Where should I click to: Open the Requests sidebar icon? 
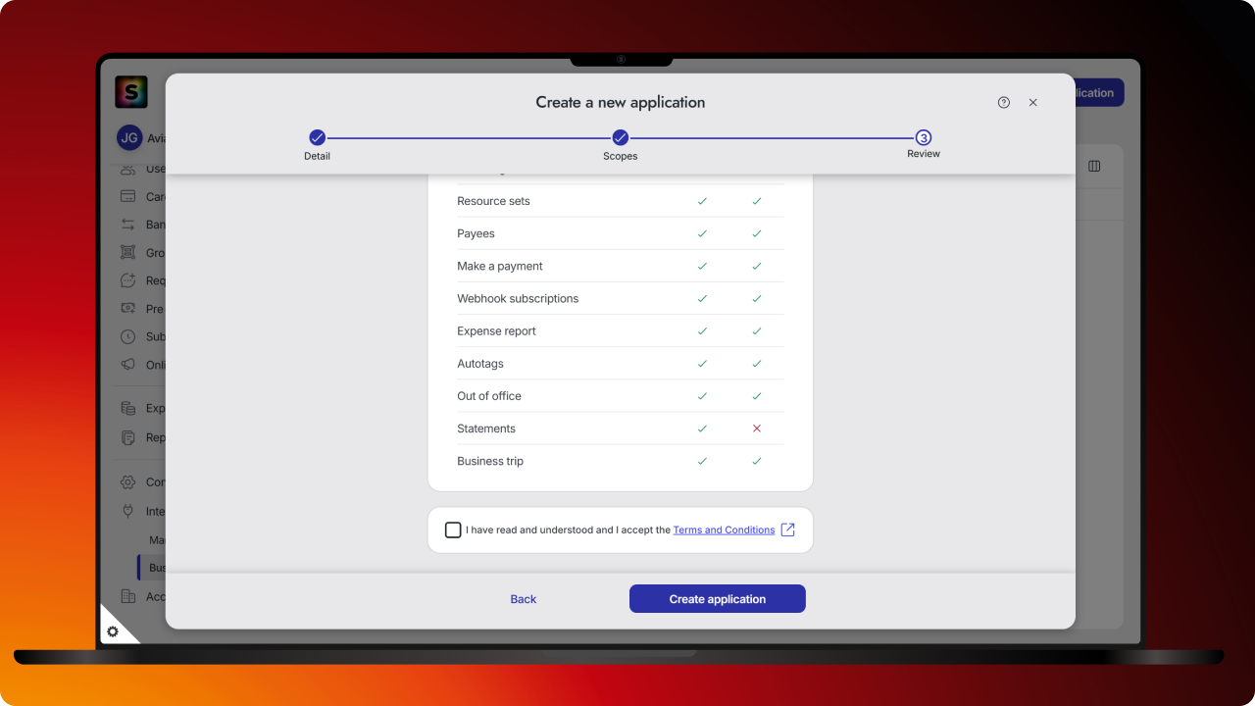click(x=127, y=280)
